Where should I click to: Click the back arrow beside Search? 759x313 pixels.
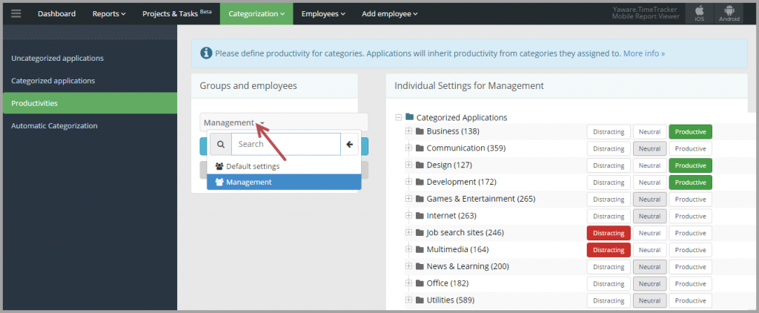(350, 145)
